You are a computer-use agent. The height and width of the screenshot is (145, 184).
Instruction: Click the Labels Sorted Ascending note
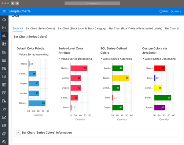click(x=117, y=59)
